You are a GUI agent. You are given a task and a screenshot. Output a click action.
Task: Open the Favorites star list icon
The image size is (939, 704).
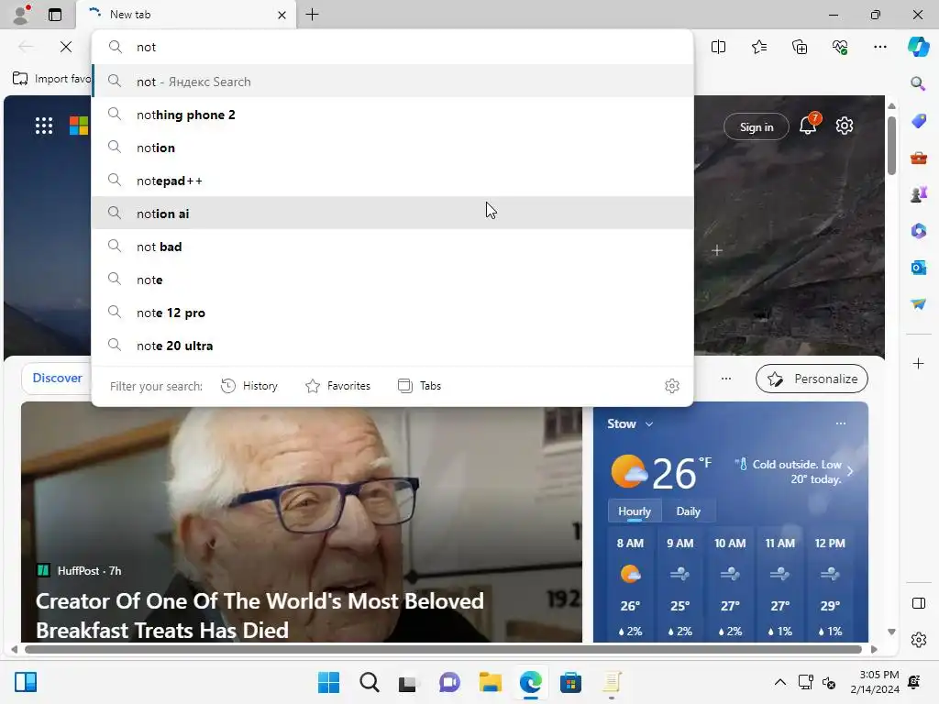[x=758, y=47]
